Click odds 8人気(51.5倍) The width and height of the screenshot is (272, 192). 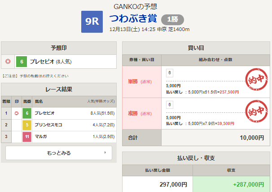pyautogui.click(x=102, y=113)
